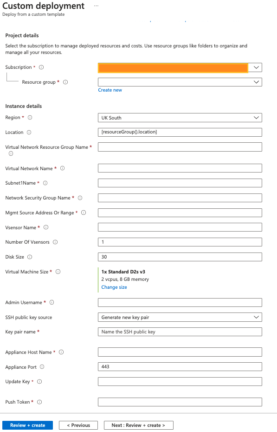Click info icon next to Mgmt Source Address Or Range
The width and height of the screenshot is (277, 432).
point(84,213)
